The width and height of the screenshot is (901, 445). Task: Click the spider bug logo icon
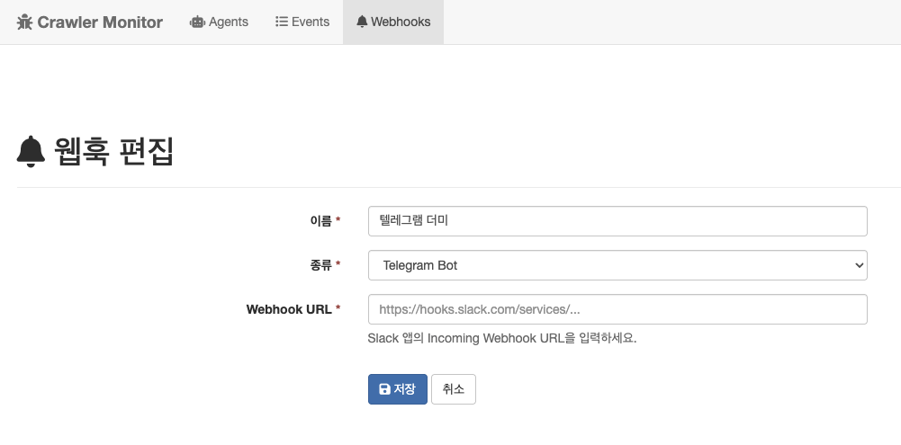24,22
